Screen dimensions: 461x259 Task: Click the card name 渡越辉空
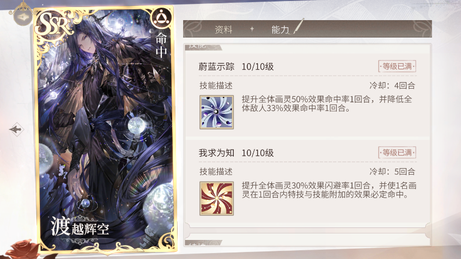[x=80, y=226]
